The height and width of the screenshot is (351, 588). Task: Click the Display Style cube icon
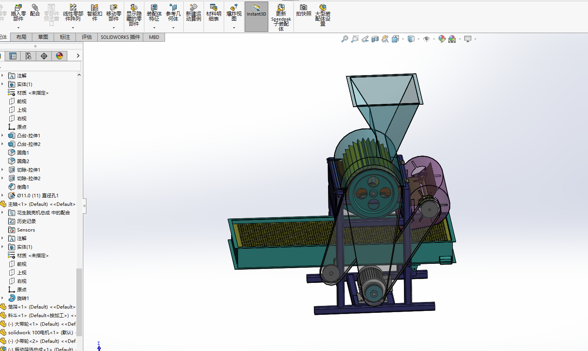[x=411, y=39]
